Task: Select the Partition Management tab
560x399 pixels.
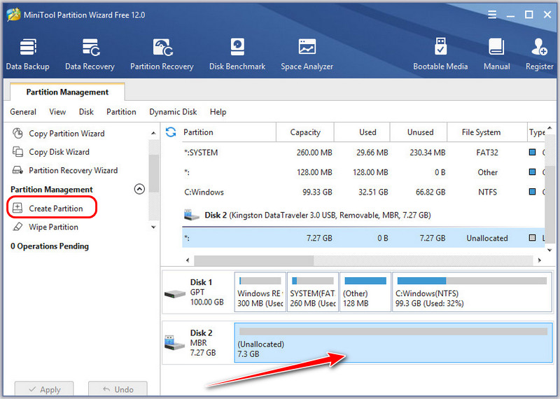Action: (x=67, y=92)
